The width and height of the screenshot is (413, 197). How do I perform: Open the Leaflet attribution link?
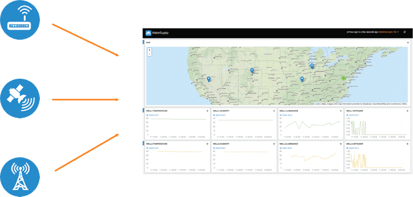[317, 104]
